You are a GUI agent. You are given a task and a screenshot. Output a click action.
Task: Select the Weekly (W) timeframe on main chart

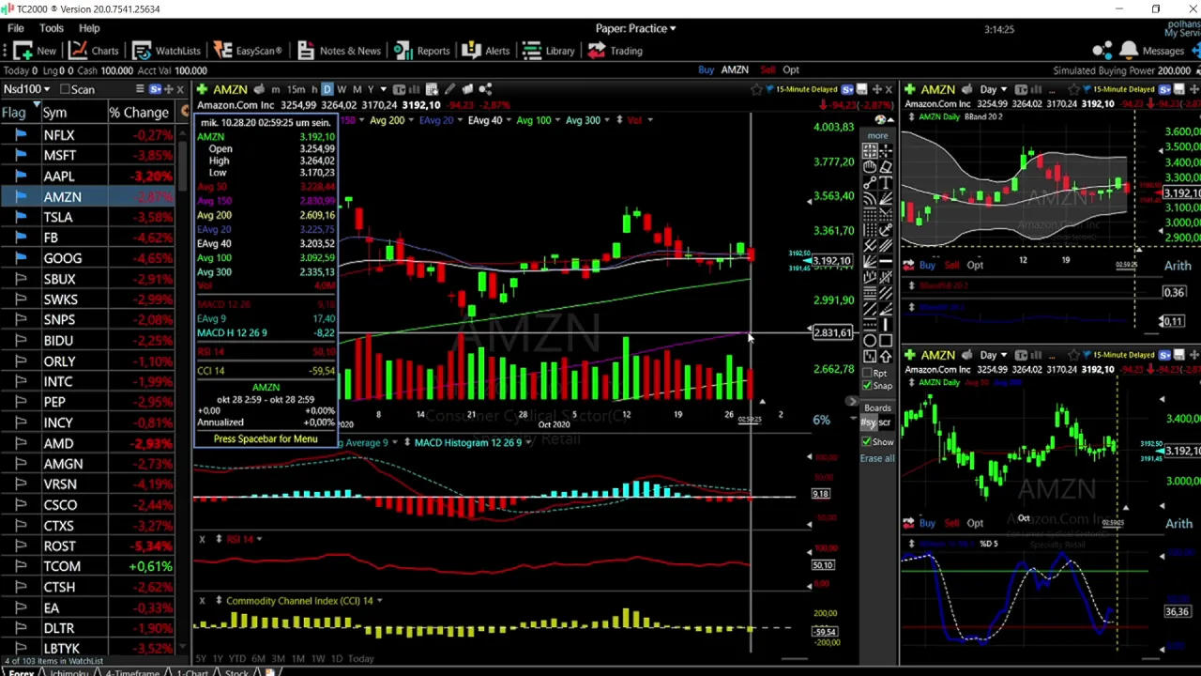[342, 89]
